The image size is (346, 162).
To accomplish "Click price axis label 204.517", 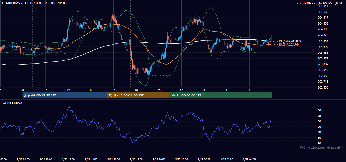I will (323, 18).
